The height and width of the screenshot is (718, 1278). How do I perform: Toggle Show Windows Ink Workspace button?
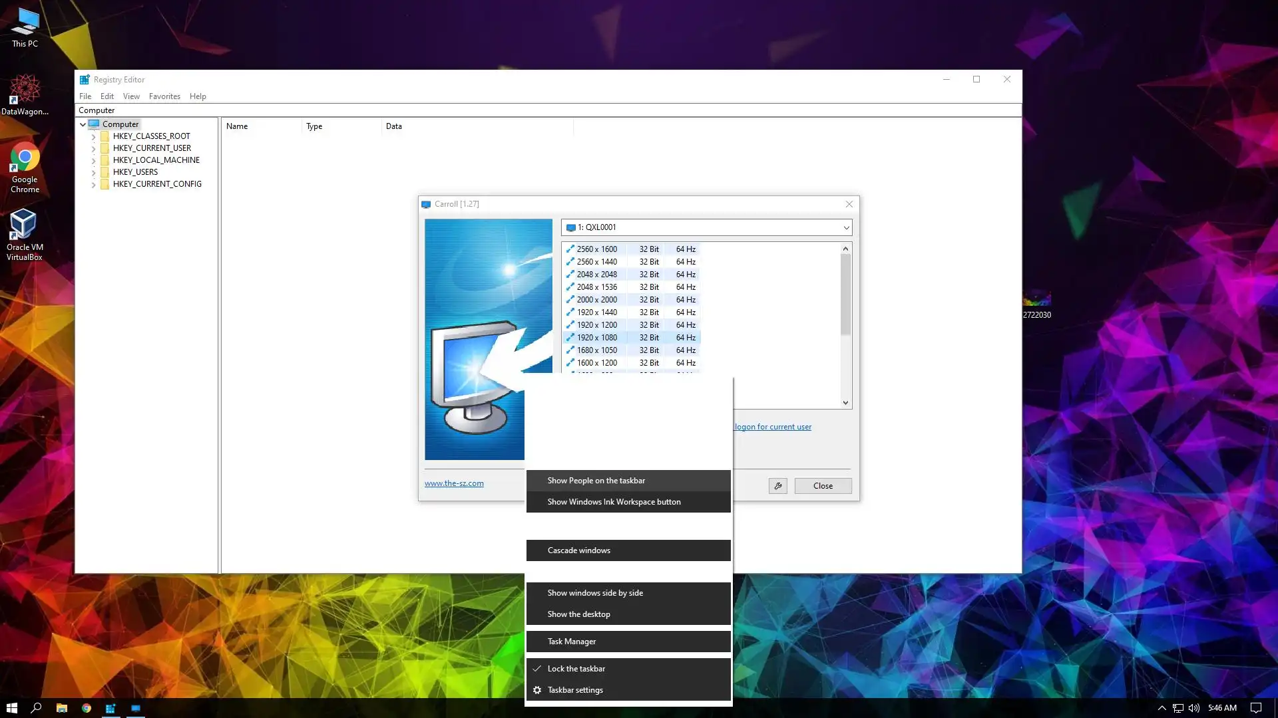614,502
